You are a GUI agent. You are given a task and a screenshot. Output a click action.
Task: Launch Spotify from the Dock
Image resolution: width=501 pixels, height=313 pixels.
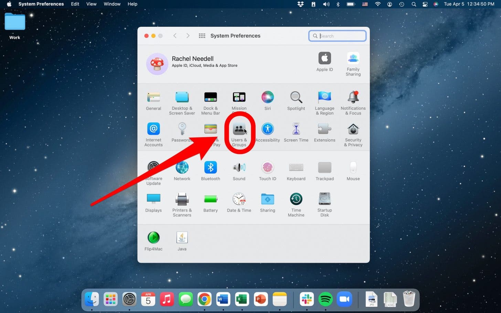click(x=326, y=299)
